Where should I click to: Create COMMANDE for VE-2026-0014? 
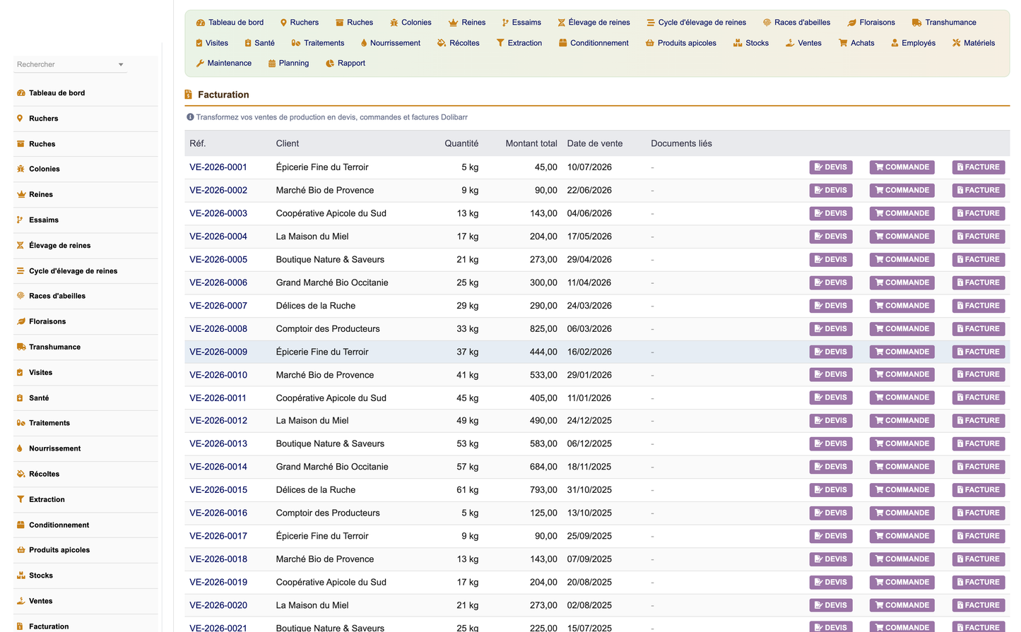coord(902,467)
